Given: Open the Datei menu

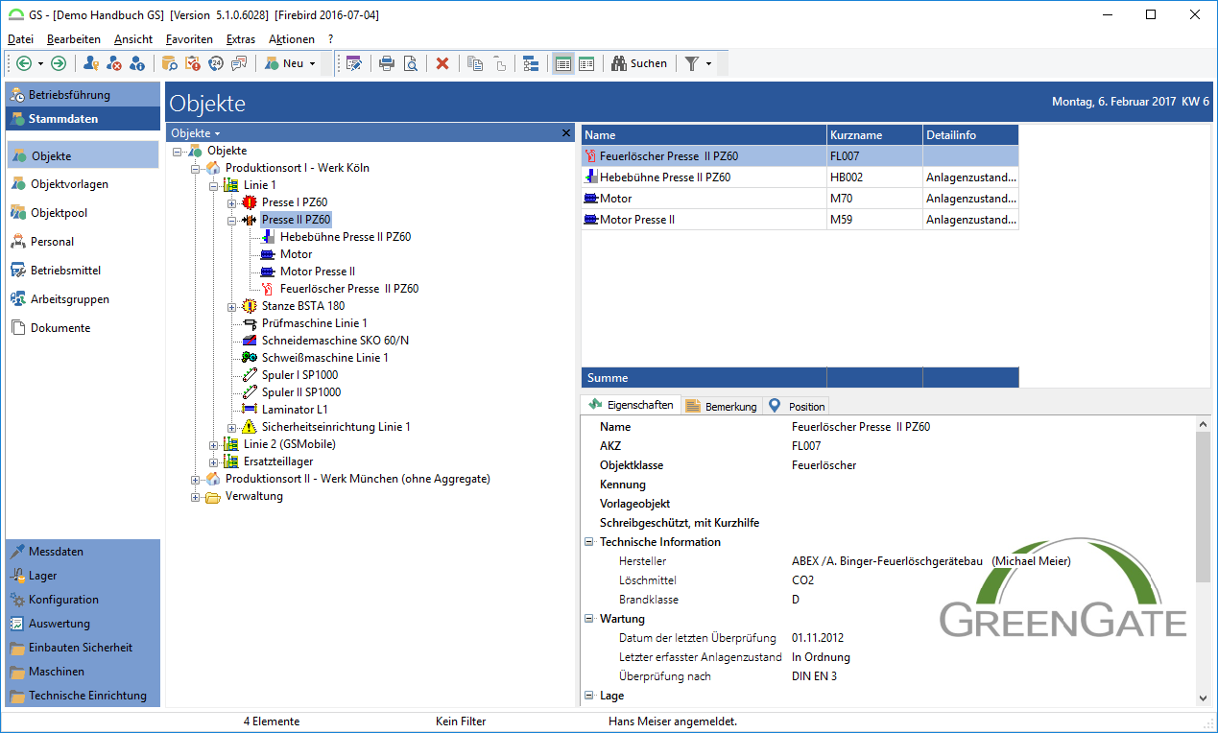Looking at the screenshot, I should 20,39.
